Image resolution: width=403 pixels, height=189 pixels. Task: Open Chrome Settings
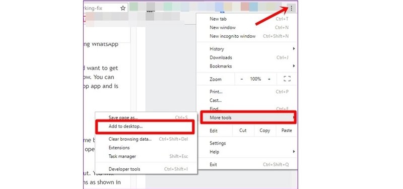click(x=247, y=143)
